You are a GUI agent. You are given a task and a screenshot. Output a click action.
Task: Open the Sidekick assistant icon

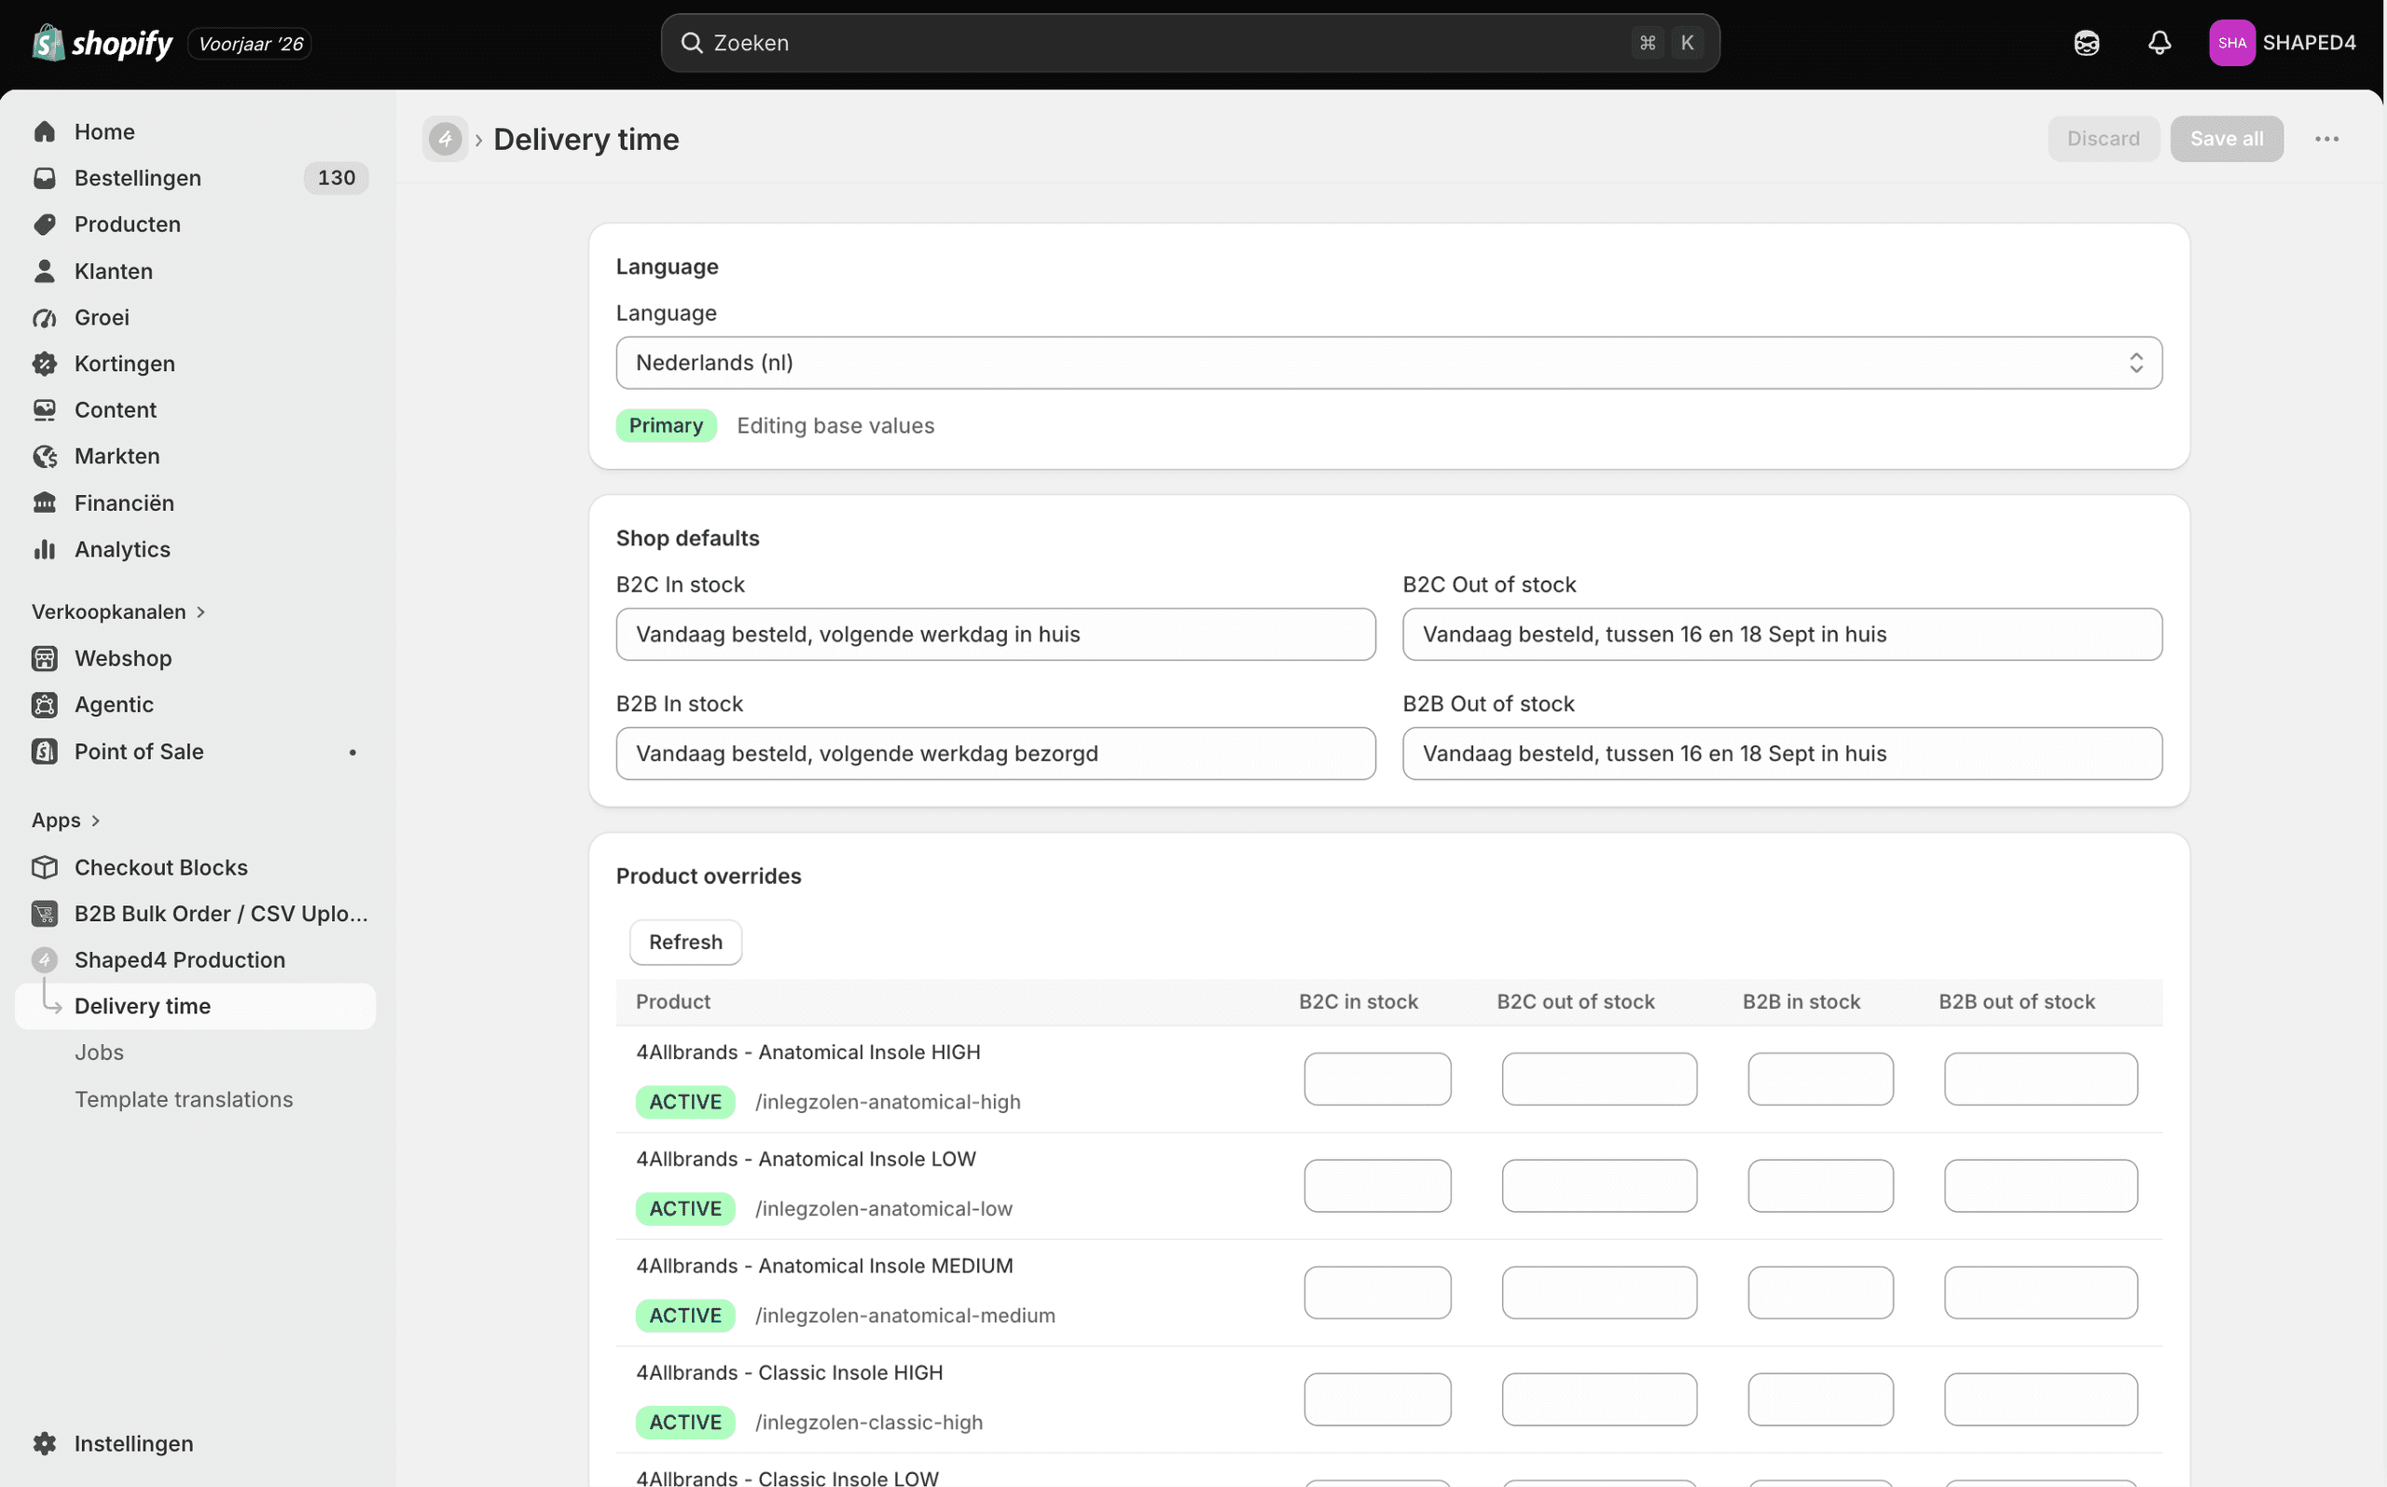(2086, 43)
